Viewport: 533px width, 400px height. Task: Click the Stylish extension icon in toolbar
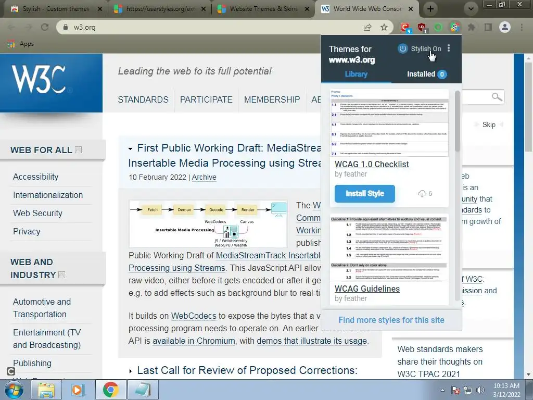(454, 27)
